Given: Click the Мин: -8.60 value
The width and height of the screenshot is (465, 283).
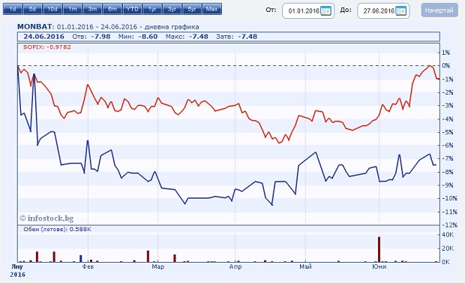Looking at the screenshot, I should (137, 37).
